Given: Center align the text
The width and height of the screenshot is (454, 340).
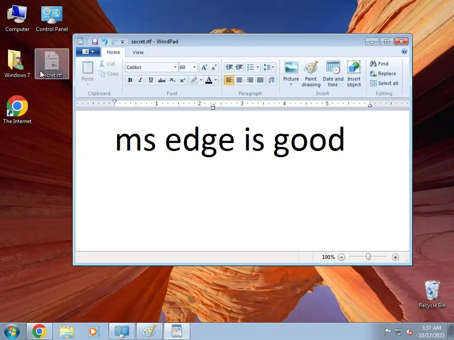Looking at the screenshot, I should 239,80.
